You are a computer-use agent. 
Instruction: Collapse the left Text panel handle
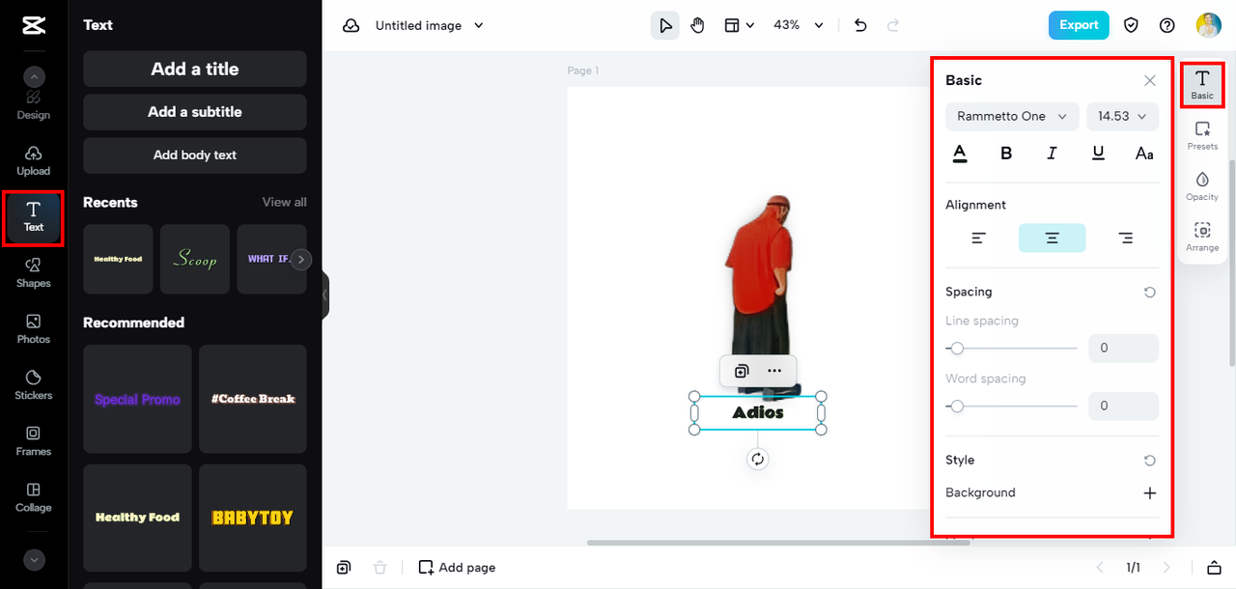[325, 294]
